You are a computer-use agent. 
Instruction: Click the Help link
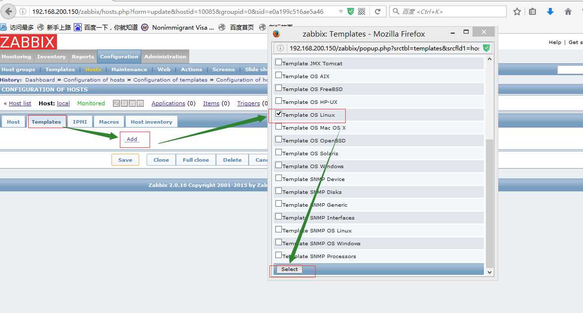tap(555, 43)
